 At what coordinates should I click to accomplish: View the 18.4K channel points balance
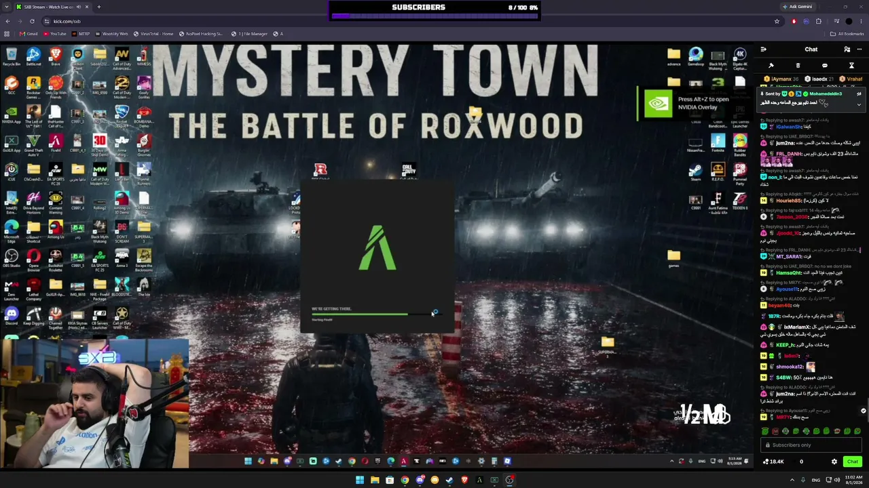click(x=773, y=462)
